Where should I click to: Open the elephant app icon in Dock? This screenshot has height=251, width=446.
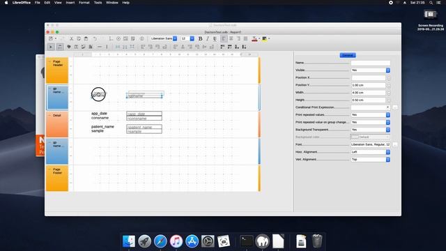[x=262, y=241]
